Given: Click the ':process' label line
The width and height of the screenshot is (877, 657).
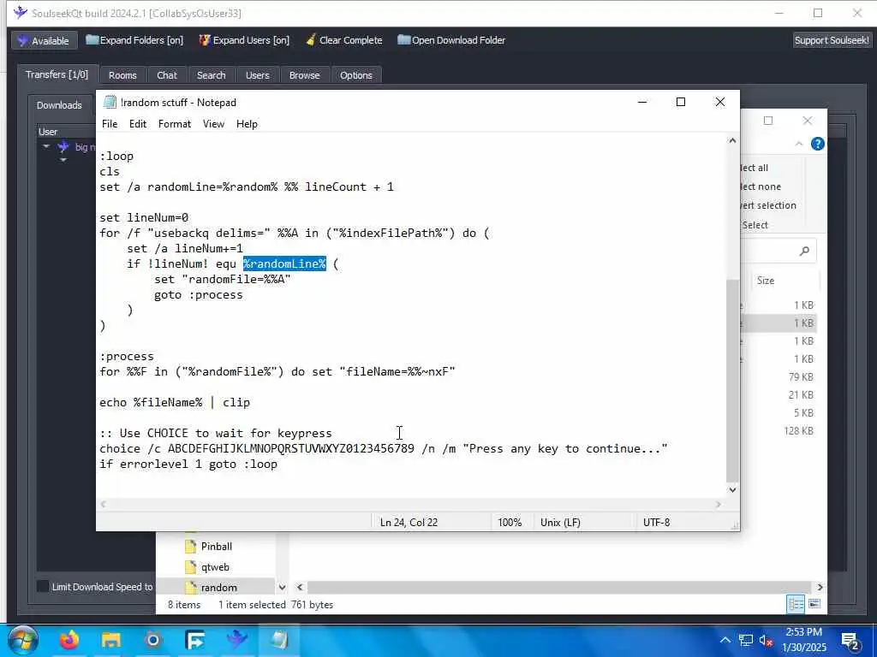Looking at the screenshot, I should click(x=127, y=357).
